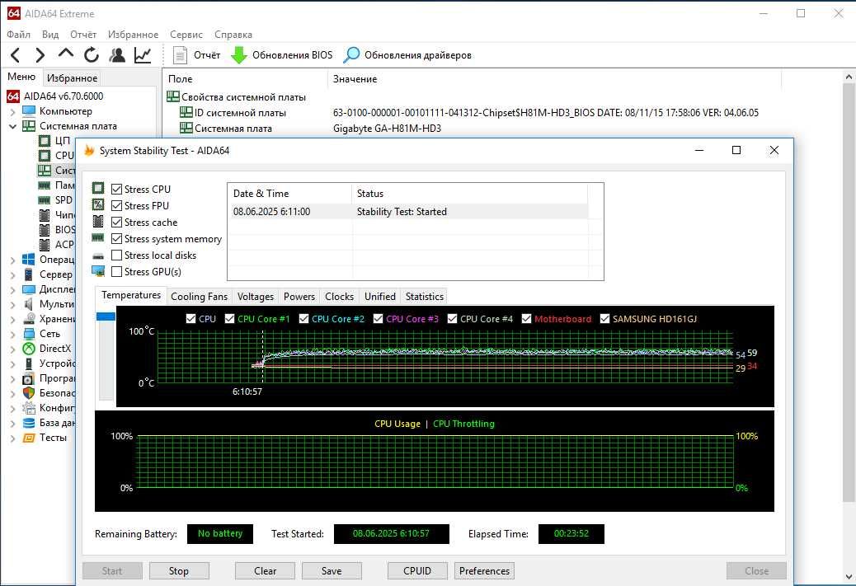Click the Мультимедиа speaker icon in the tree
This screenshot has height=586, width=856.
pos(28,304)
